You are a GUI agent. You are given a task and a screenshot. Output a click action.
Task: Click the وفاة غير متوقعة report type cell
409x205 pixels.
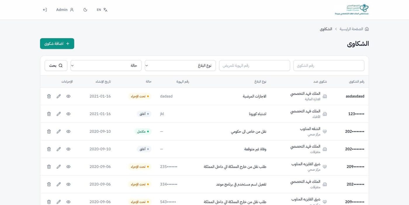pyautogui.click(x=255, y=149)
